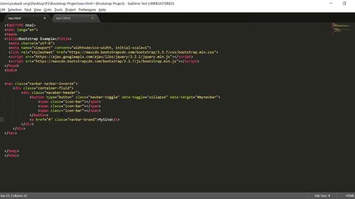Open the Project menu
The width and height of the screenshot is (355, 199).
pyautogui.click(x=70, y=10)
